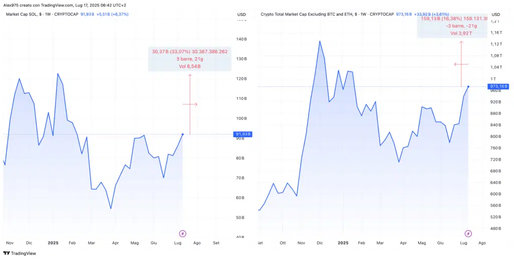
Task: Open USD currency selector on right chart
Action: 496,14
